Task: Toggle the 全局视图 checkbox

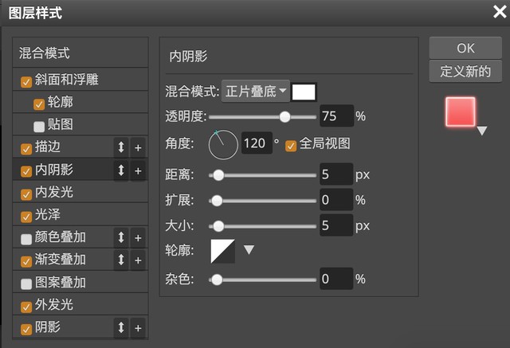Action: click(x=291, y=144)
